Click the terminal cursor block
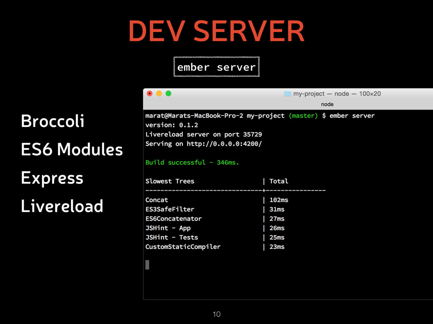The width and height of the screenshot is (433, 324). 148,265
